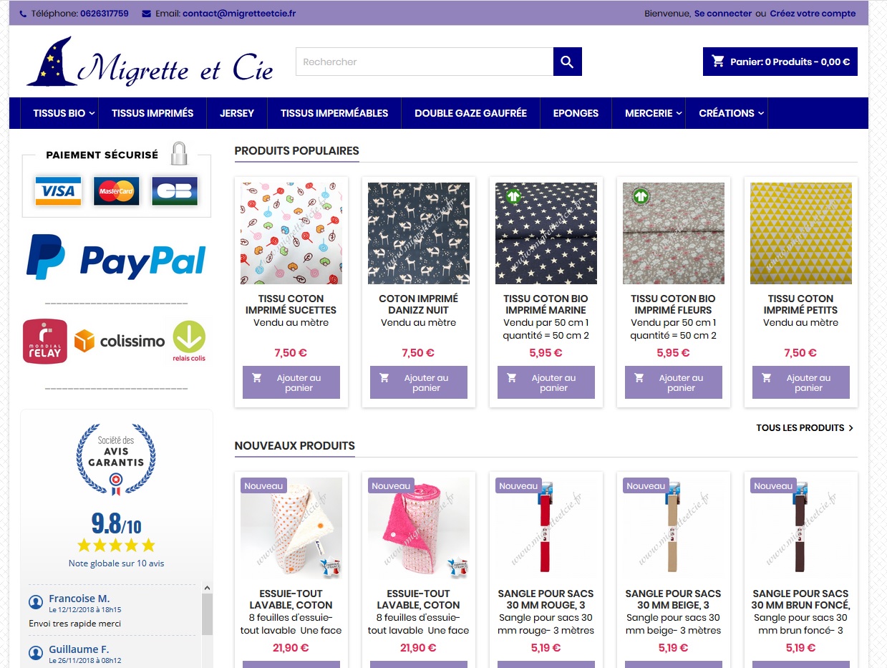The width and height of the screenshot is (887, 668).
Task: Go to Tissus Imperméables category
Action: point(334,113)
